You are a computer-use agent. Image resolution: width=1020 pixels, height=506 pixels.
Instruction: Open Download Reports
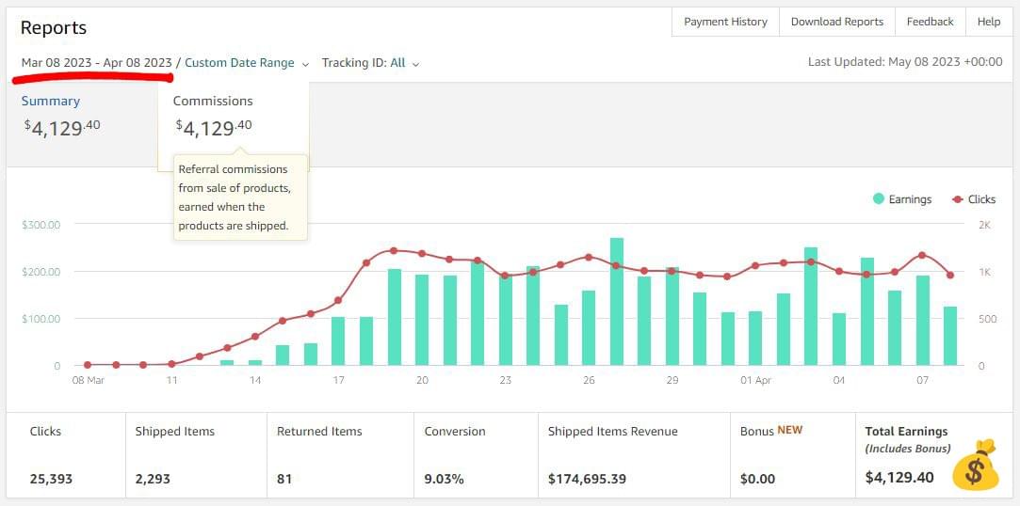(836, 22)
